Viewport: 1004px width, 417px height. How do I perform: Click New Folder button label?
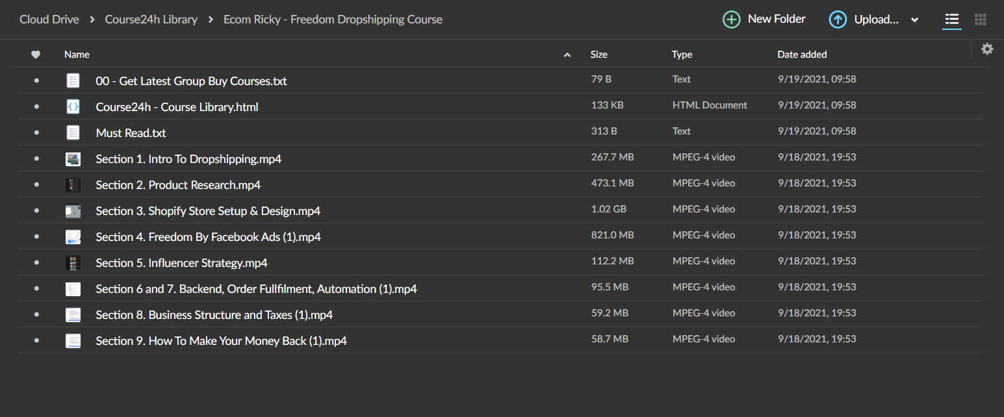[777, 19]
